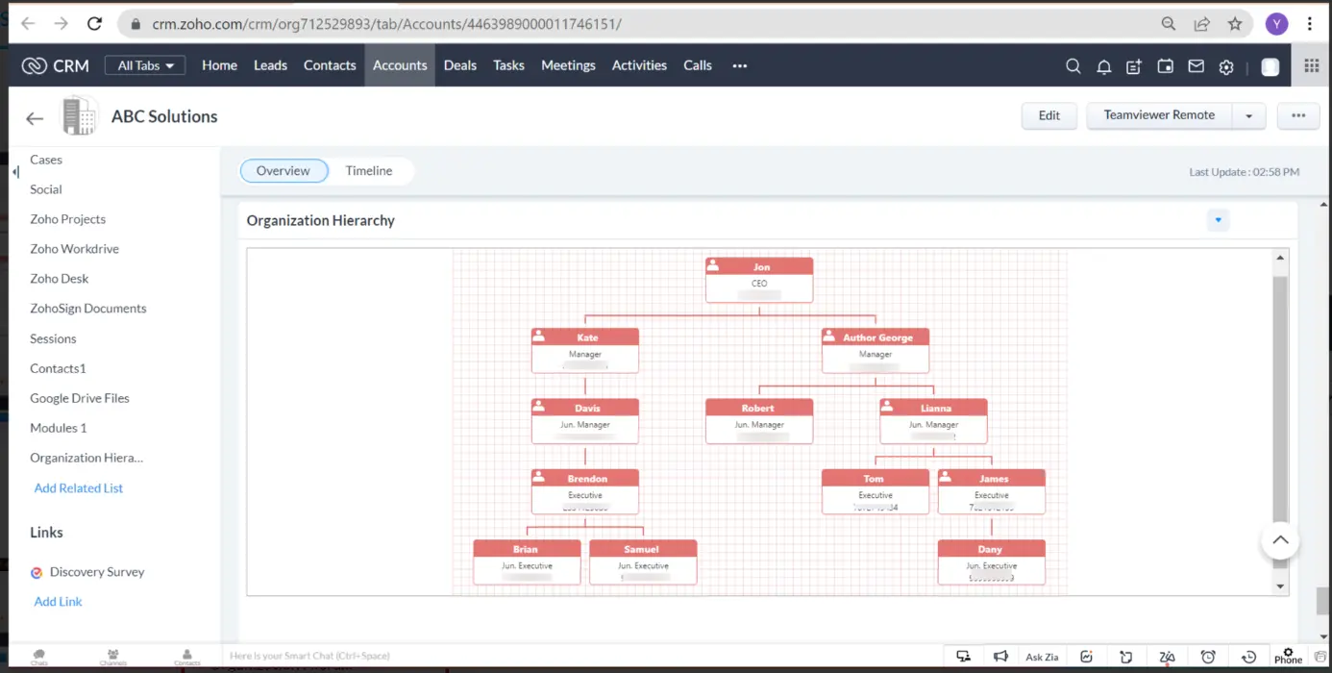Viewport: 1332px width, 673px height.
Task: Open the search icon in the header
Action: pyautogui.click(x=1073, y=65)
